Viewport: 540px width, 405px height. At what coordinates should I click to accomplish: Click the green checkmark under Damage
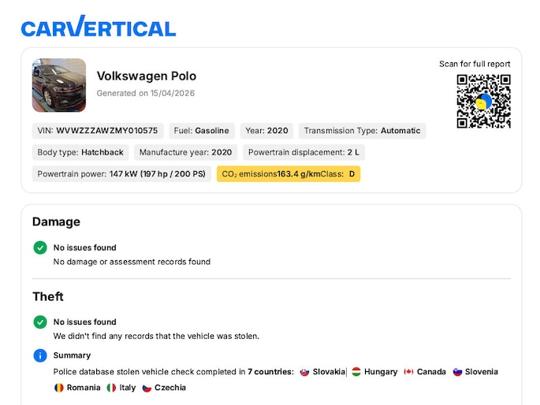tap(40, 247)
